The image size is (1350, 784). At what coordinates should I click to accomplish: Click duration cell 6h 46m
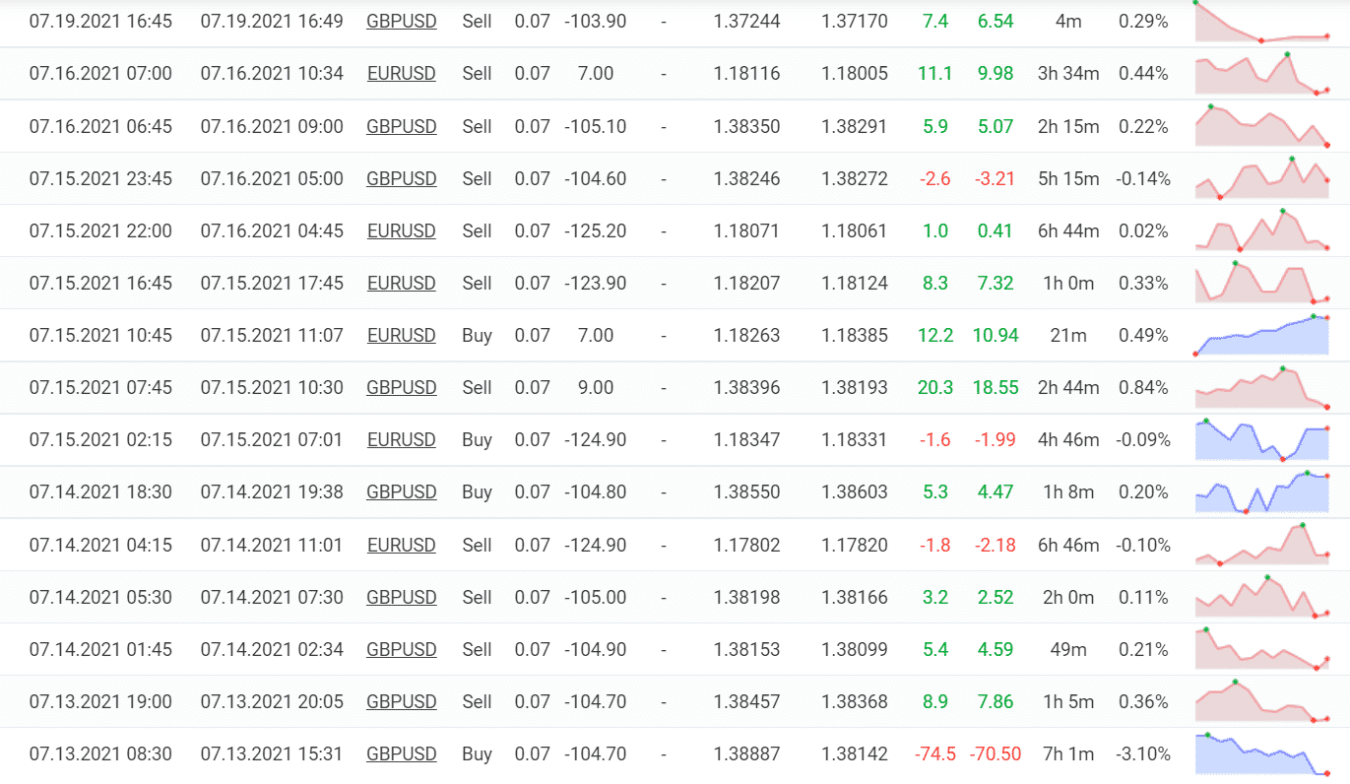(x=1068, y=545)
